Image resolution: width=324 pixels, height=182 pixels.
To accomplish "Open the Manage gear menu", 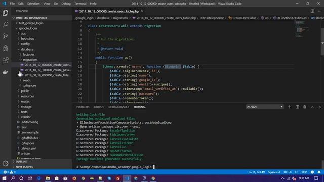I will pos(6,163).
